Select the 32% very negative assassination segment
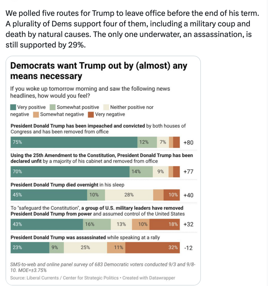 click(x=152, y=248)
